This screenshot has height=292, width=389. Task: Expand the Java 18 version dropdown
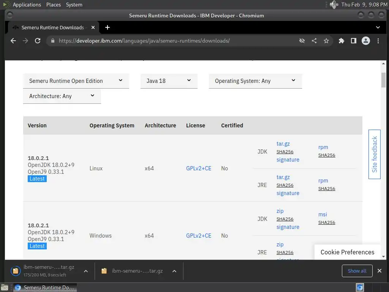(169, 81)
